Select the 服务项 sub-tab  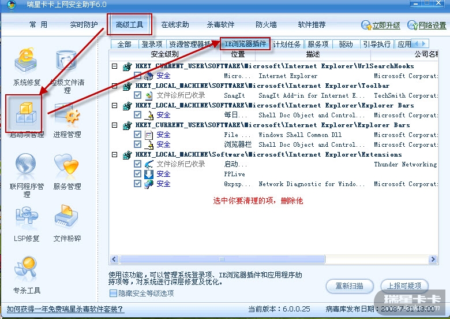point(318,44)
